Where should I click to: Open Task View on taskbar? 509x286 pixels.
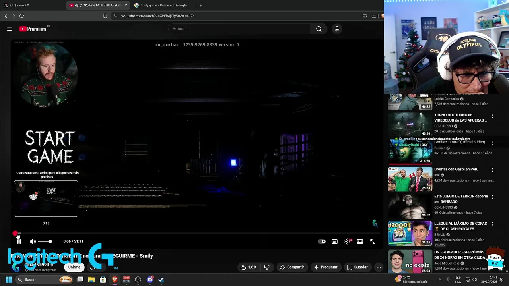[80, 280]
